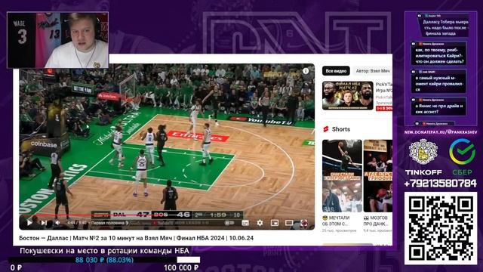Screen dimensions: 483x272
Task: Click the 'МЕЧТАЛИ ОБ ЭТОМ С...' Short title
Action: (x=336, y=221)
